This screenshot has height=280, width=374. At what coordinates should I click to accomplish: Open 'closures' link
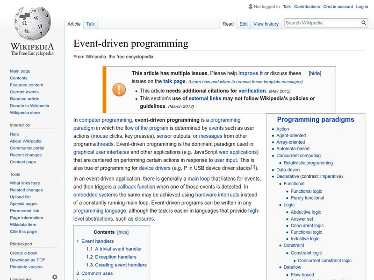pyautogui.click(x=144, y=219)
